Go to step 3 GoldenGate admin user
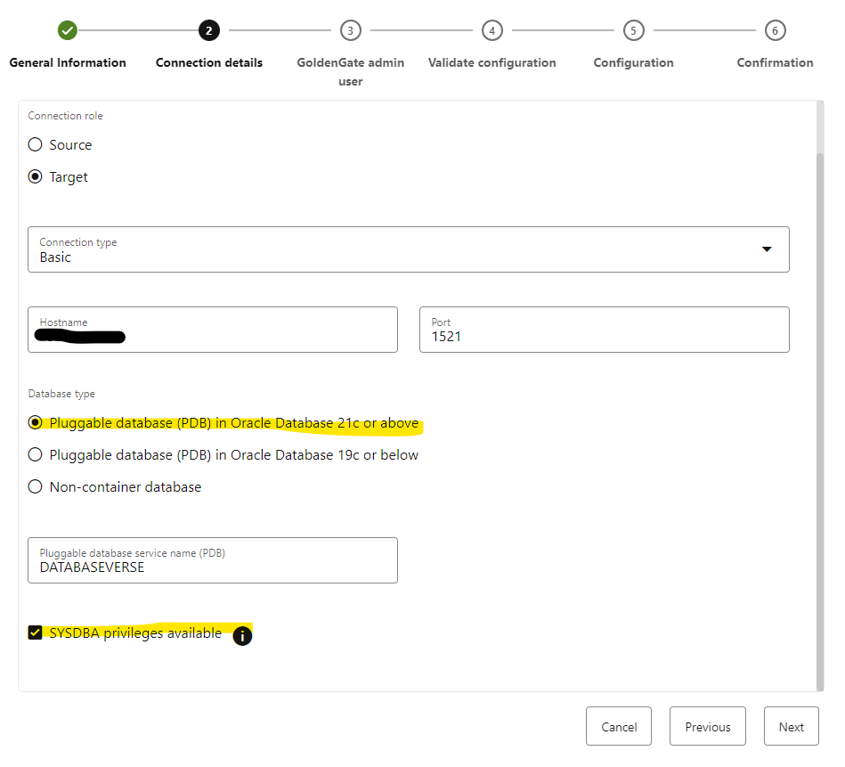The width and height of the screenshot is (845, 767). (350, 30)
